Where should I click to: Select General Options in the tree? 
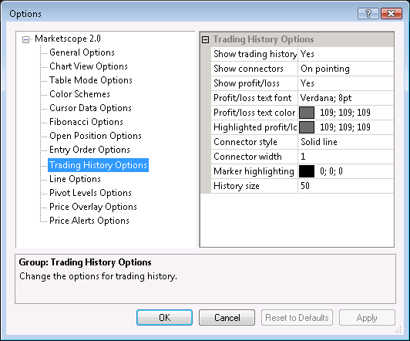[x=82, y=52]
